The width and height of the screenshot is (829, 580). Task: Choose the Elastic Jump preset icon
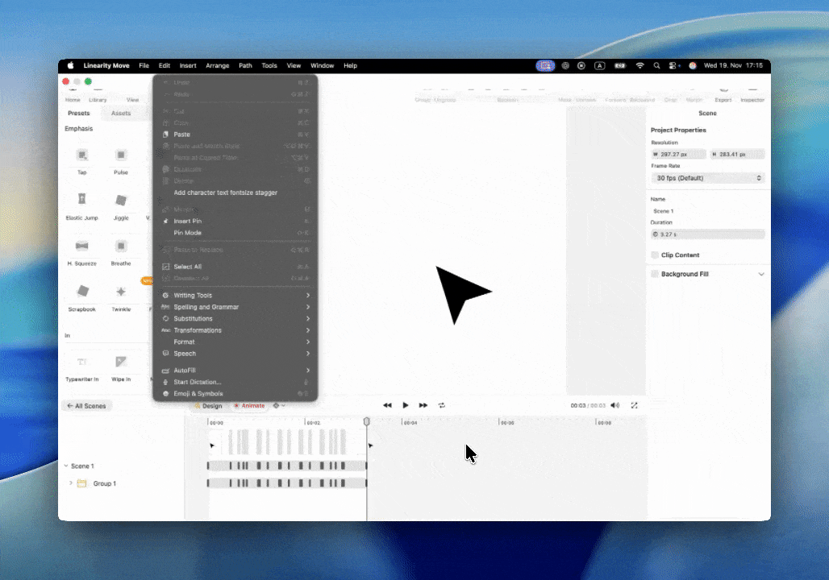coord(81,199)
